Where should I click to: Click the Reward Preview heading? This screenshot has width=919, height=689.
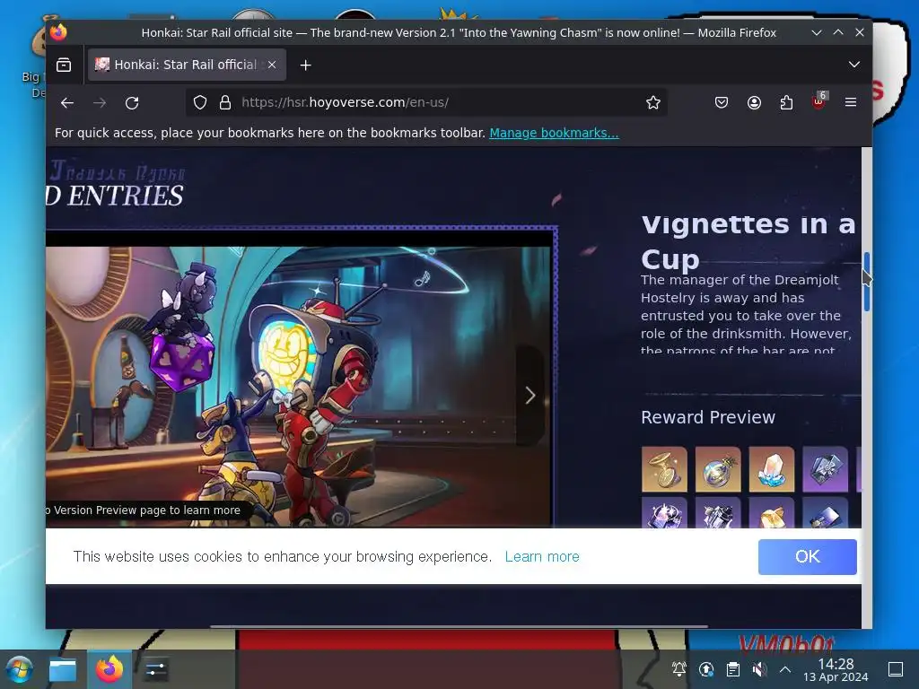(708, 417)
